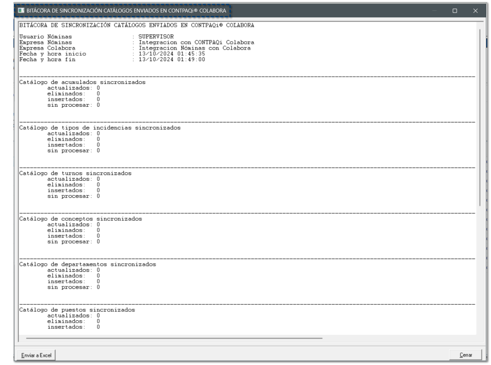
Task: Select 'Integracion con CONTPAQi Colabora' text
Action: [x=196, y=42]
